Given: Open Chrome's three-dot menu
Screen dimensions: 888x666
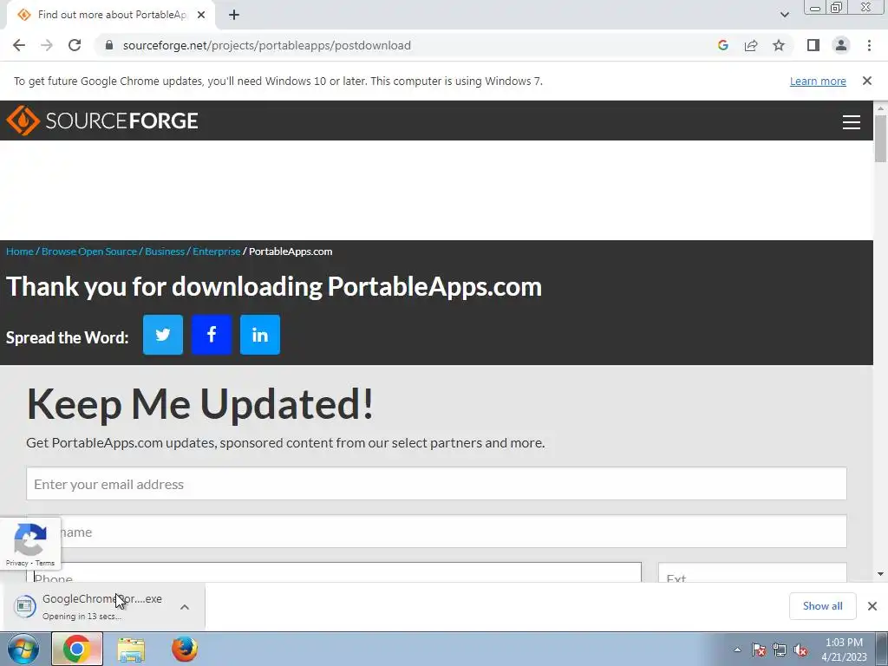Looking at the screenshot, I should click(869, 45).
